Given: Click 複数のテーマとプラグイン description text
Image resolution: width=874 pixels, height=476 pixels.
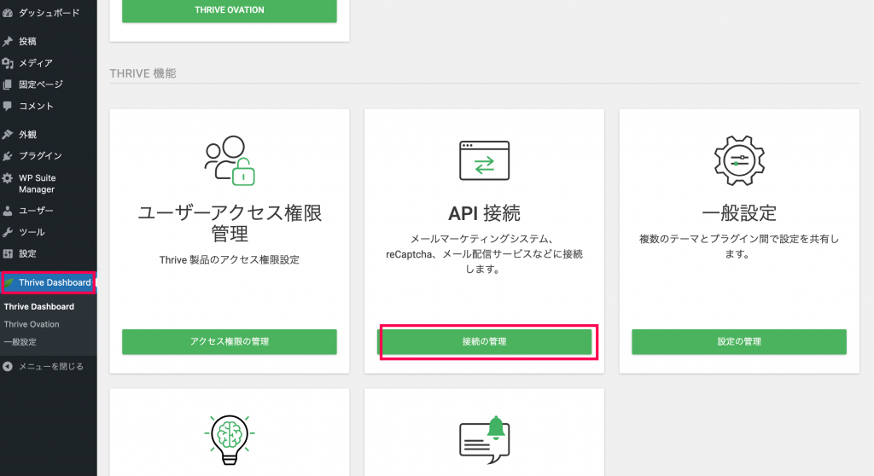Looking at the screenshot, I should pos(739,247).
